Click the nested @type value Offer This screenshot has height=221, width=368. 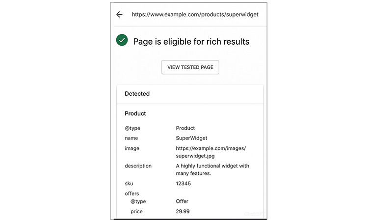[182, 201]
